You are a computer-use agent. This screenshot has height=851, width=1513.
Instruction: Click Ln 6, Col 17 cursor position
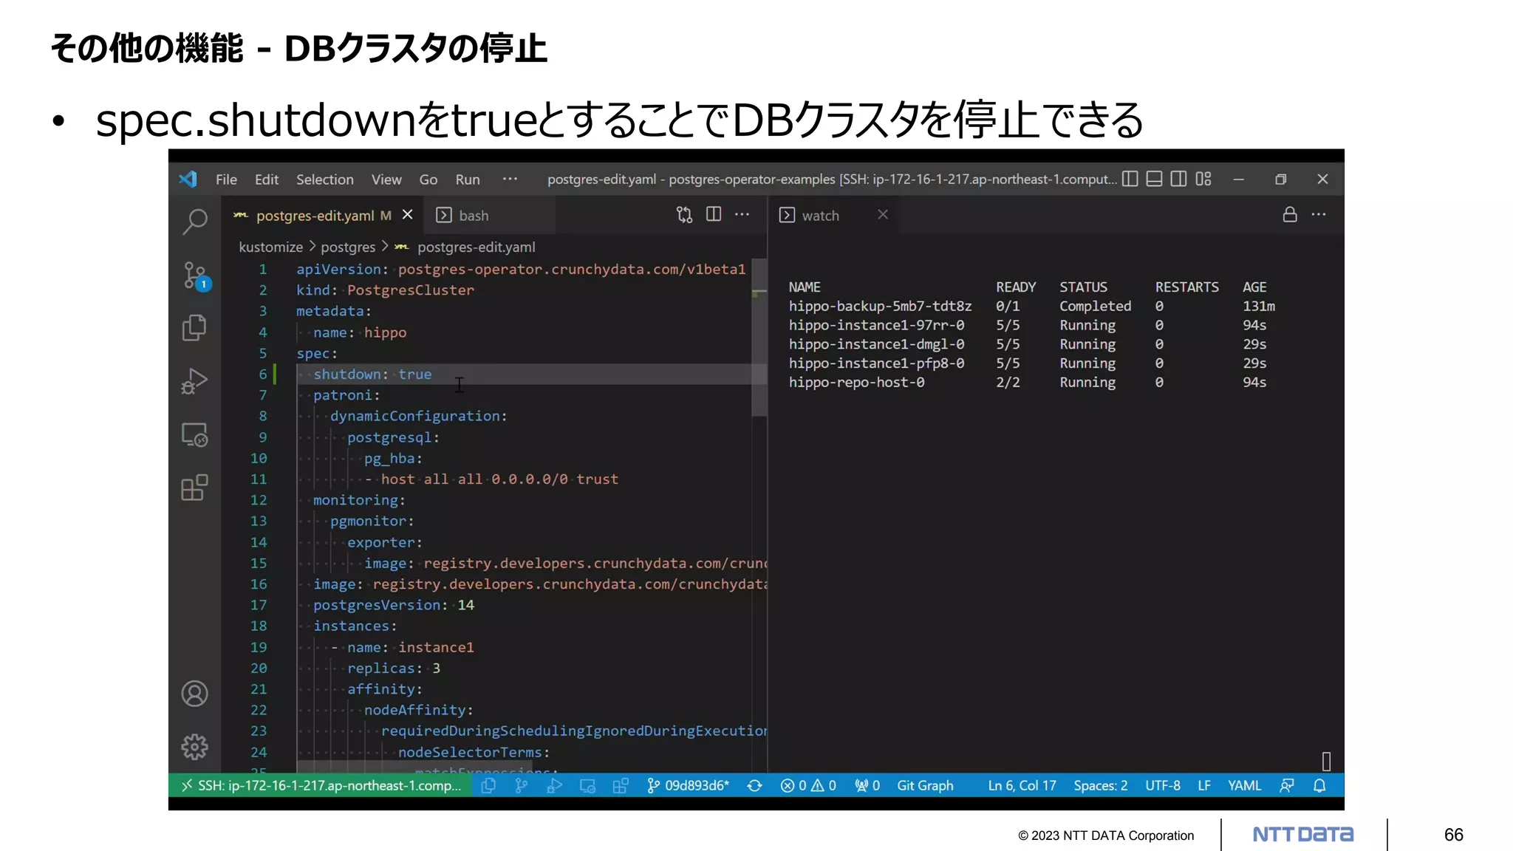(x=1022, y=785)
